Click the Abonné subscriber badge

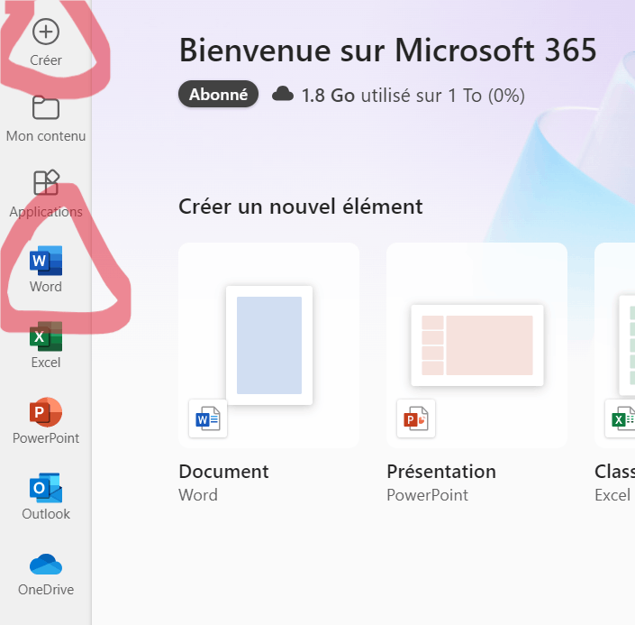(218, 94)
